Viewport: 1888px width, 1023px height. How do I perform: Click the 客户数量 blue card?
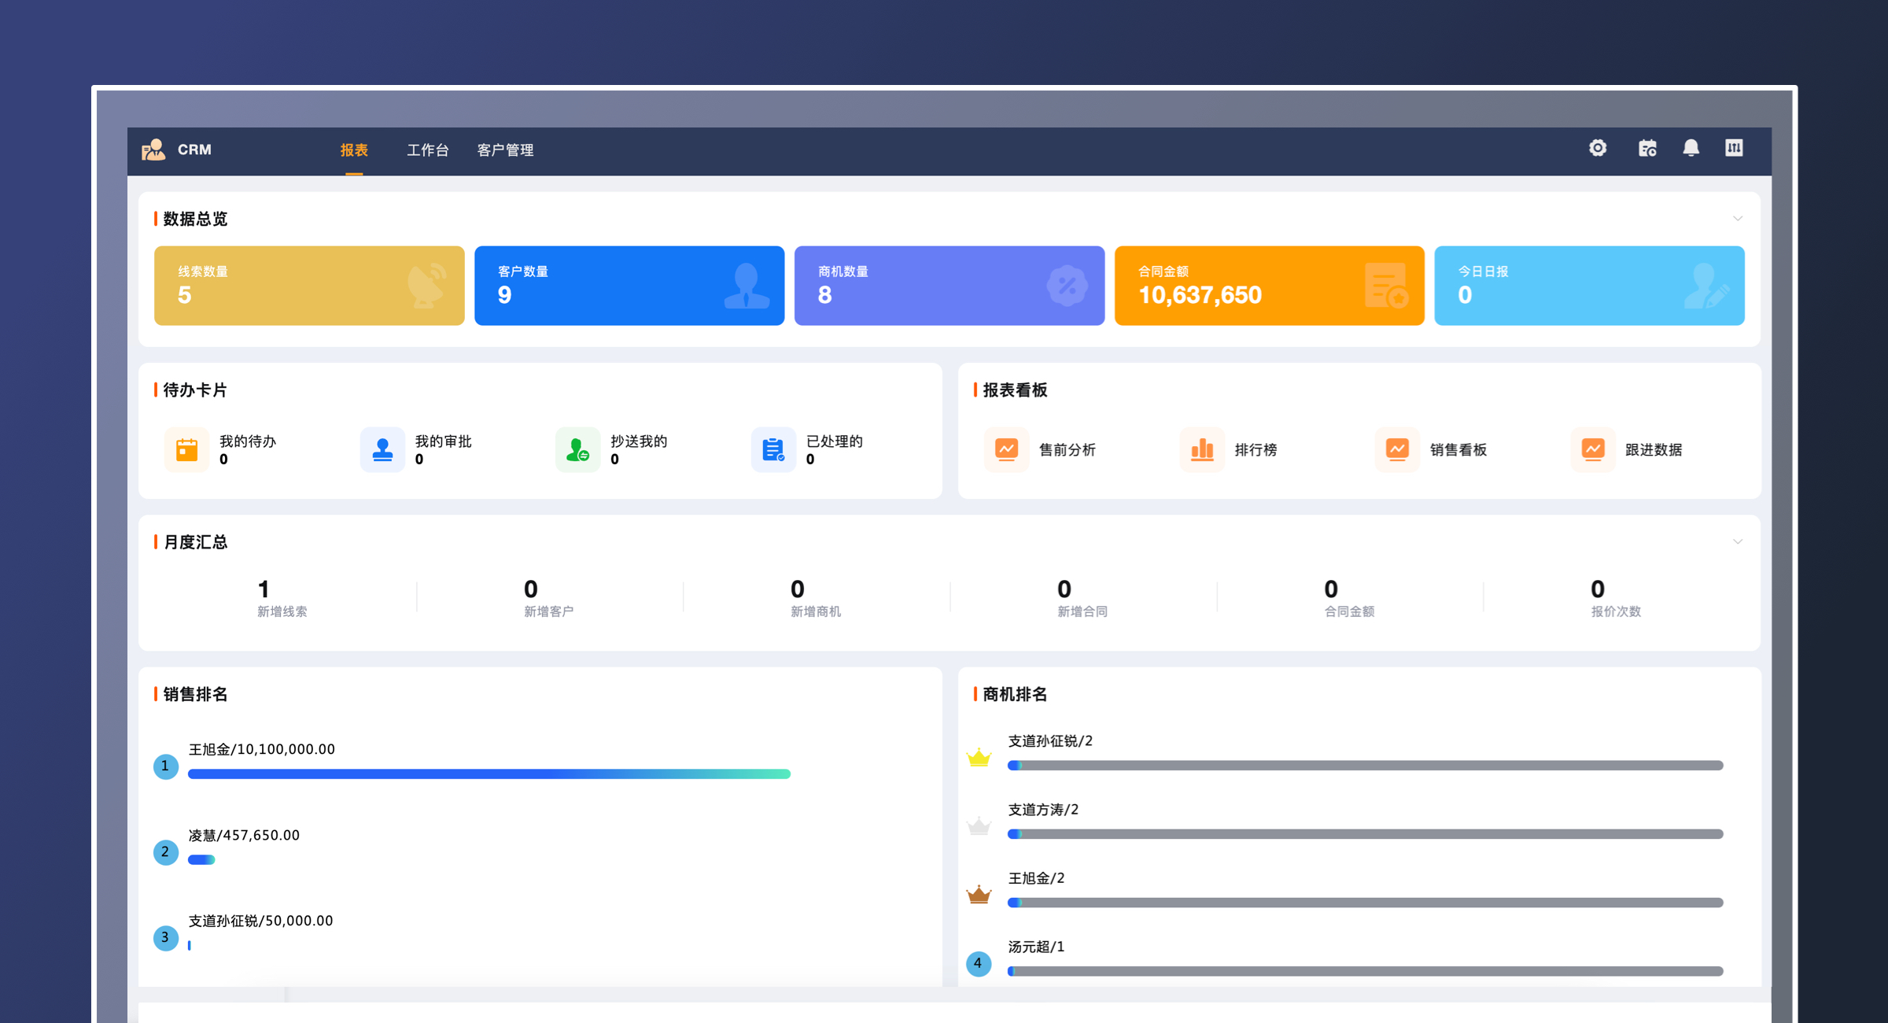pos(629,285)
